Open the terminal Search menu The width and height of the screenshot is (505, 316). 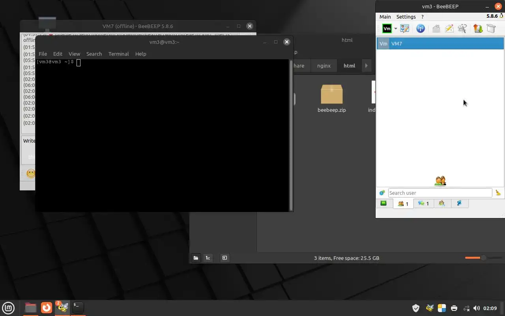tap(94, 54)
